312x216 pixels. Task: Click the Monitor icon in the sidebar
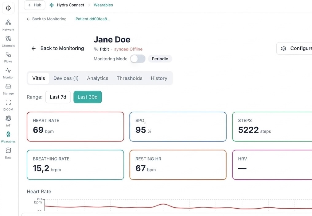pyautogui.click(x=8, y=71)
